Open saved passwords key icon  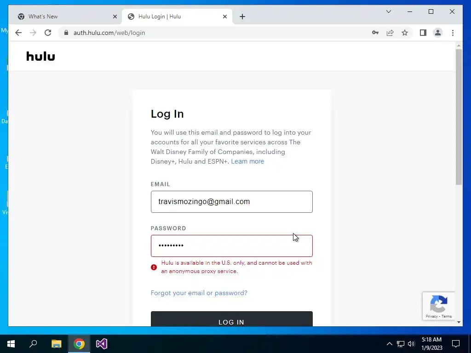[375, 33]
